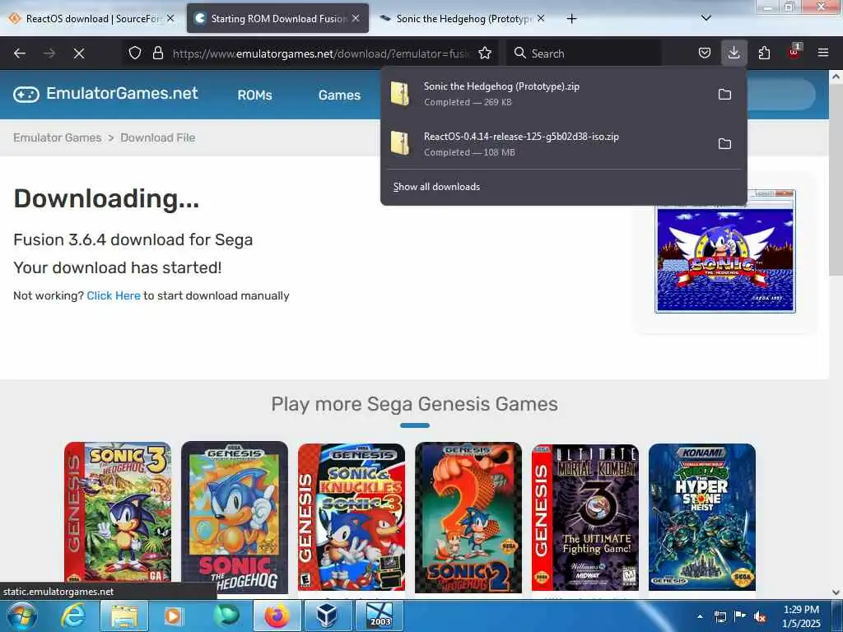Click the red extension icon with badge
This screenshot has width=843, height=632.
pyautogui.click(x=794, y=52)
